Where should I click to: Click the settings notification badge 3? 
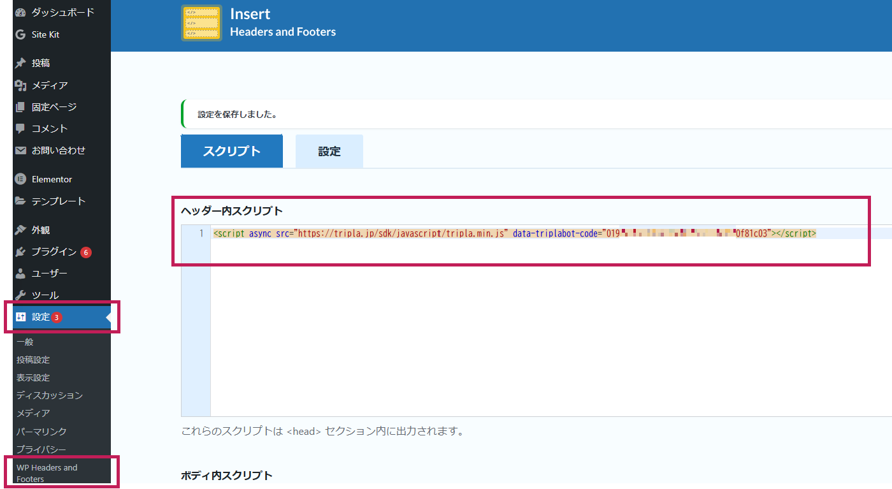(x=56, y=317)
